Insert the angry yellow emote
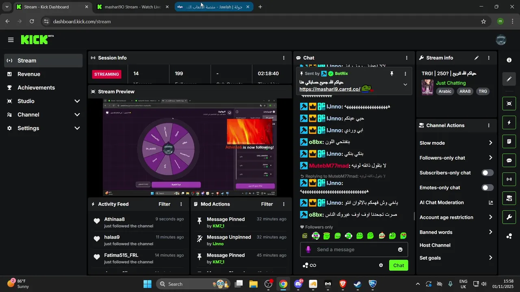This screenshot has height=292, width=520. 305,236
